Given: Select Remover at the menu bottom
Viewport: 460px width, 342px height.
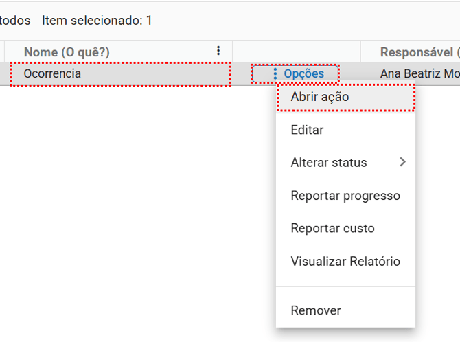Looking at the screenshot, I should pyautogui.click(x=316, y=310).
